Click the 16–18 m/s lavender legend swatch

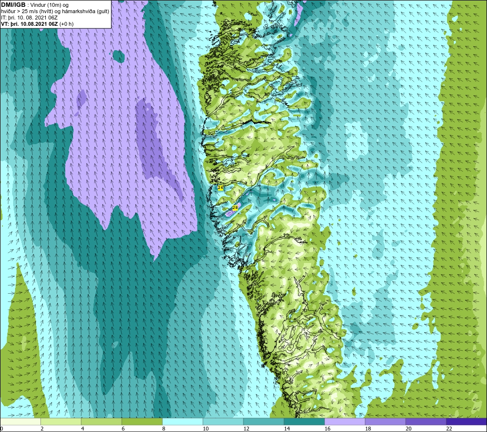click(x=345, y=421)
